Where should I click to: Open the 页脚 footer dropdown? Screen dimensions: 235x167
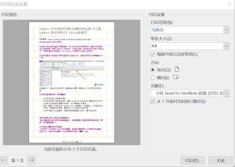coord(190,93)
